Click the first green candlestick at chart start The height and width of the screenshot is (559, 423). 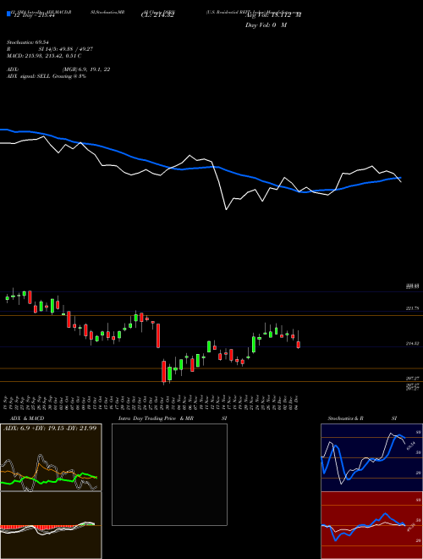pos(7,298)
